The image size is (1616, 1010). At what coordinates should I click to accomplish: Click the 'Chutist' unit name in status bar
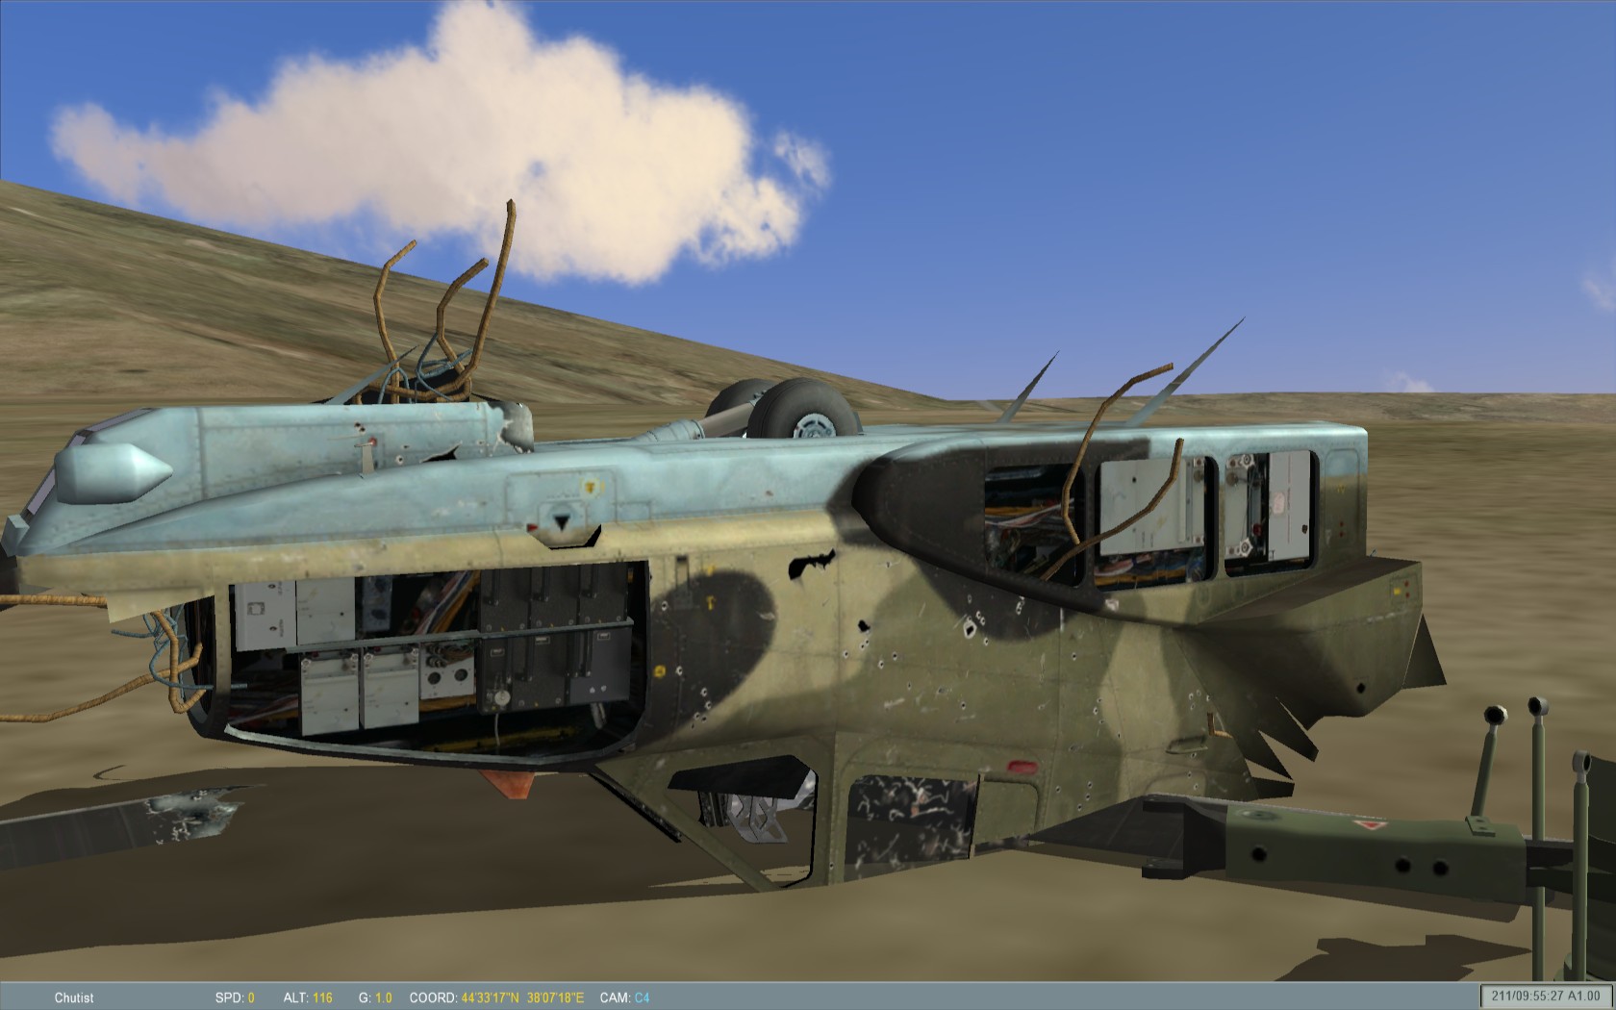[74, 997]
